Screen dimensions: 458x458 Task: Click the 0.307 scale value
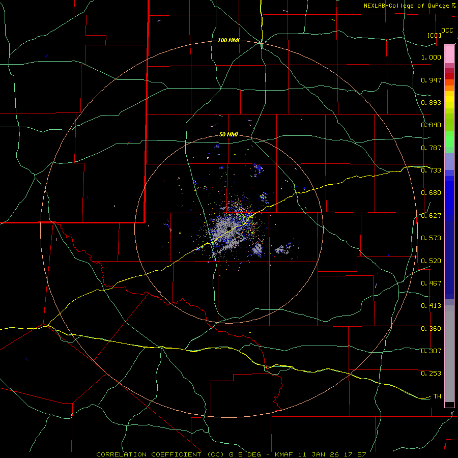431,351
